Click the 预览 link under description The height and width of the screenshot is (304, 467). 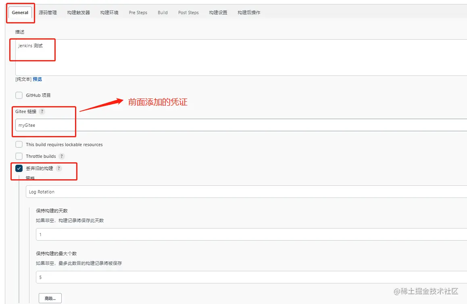coord(37,79)
